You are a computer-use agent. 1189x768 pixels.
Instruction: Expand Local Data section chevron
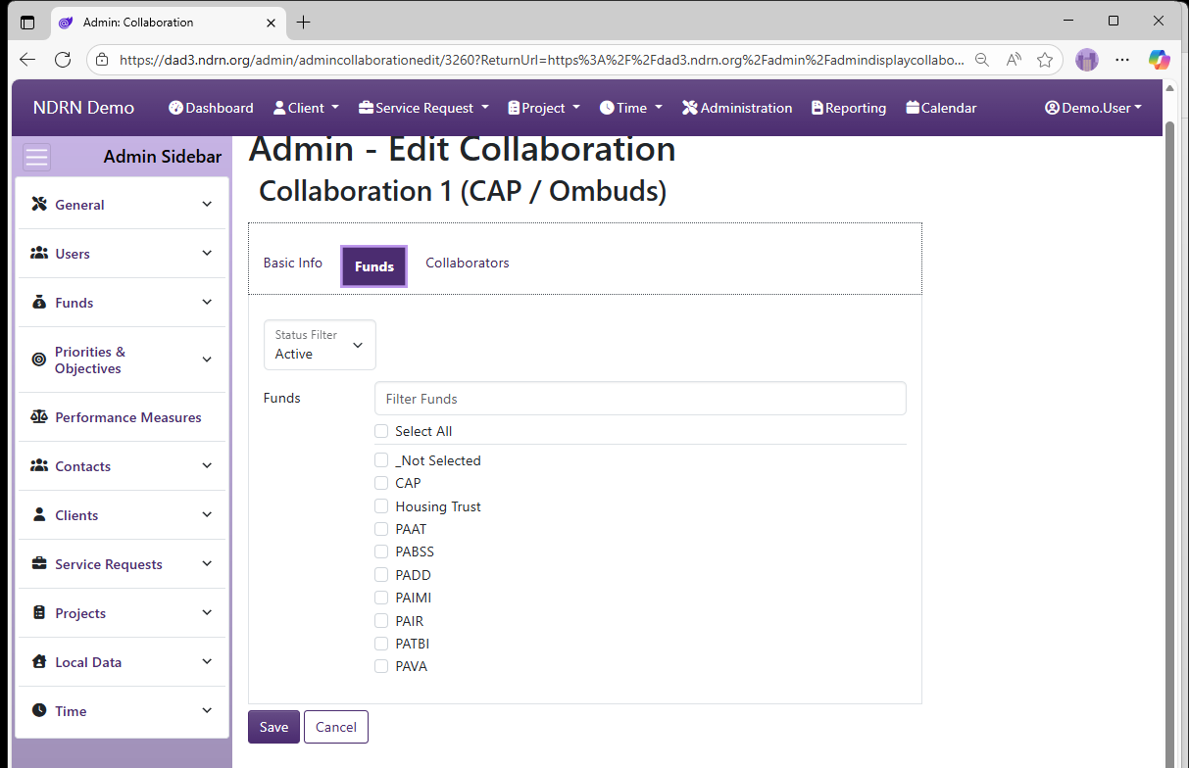click(207, 662)
